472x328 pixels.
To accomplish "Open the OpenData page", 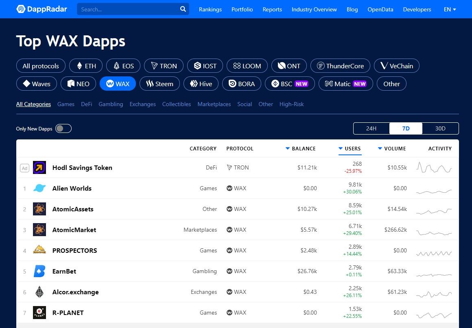I will click(x=380, y=9).
